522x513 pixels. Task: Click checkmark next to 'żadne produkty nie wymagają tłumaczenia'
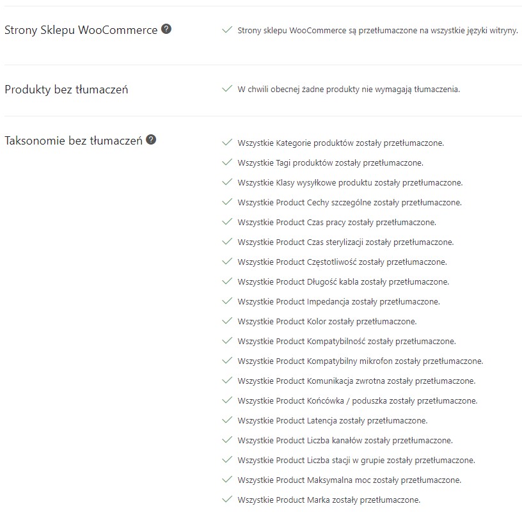click(x=226, y=89)
